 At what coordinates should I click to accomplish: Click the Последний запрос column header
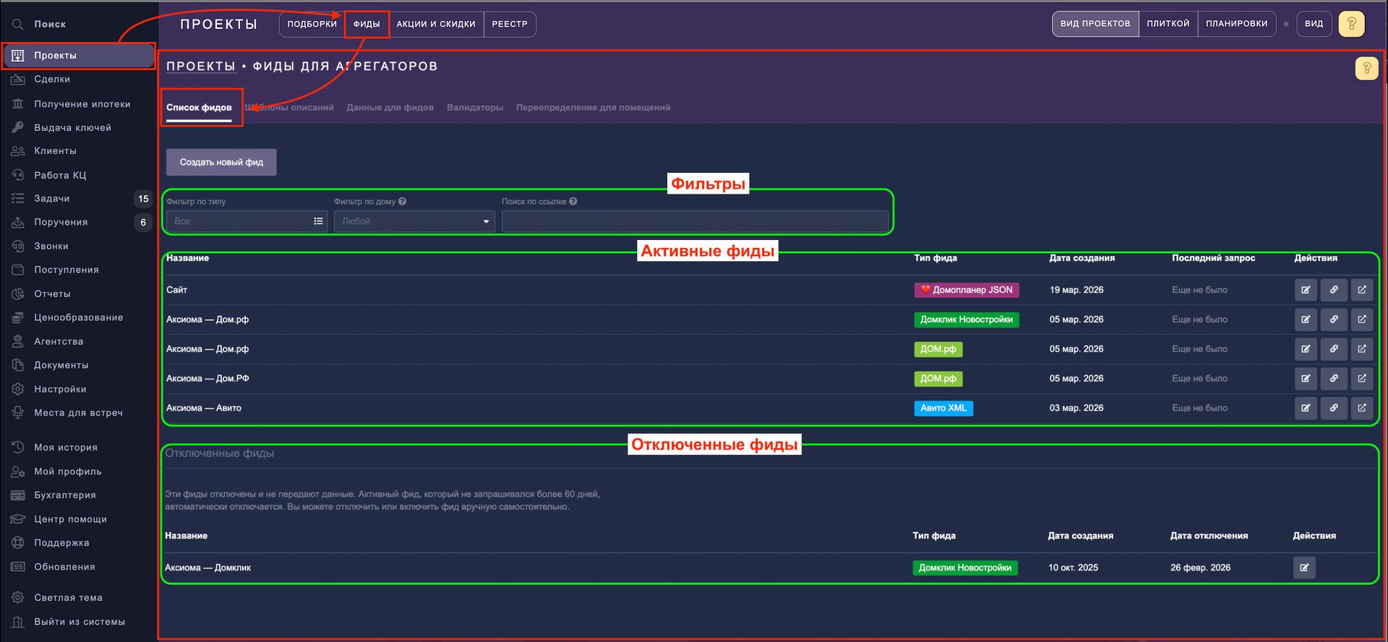(1213, 258)
